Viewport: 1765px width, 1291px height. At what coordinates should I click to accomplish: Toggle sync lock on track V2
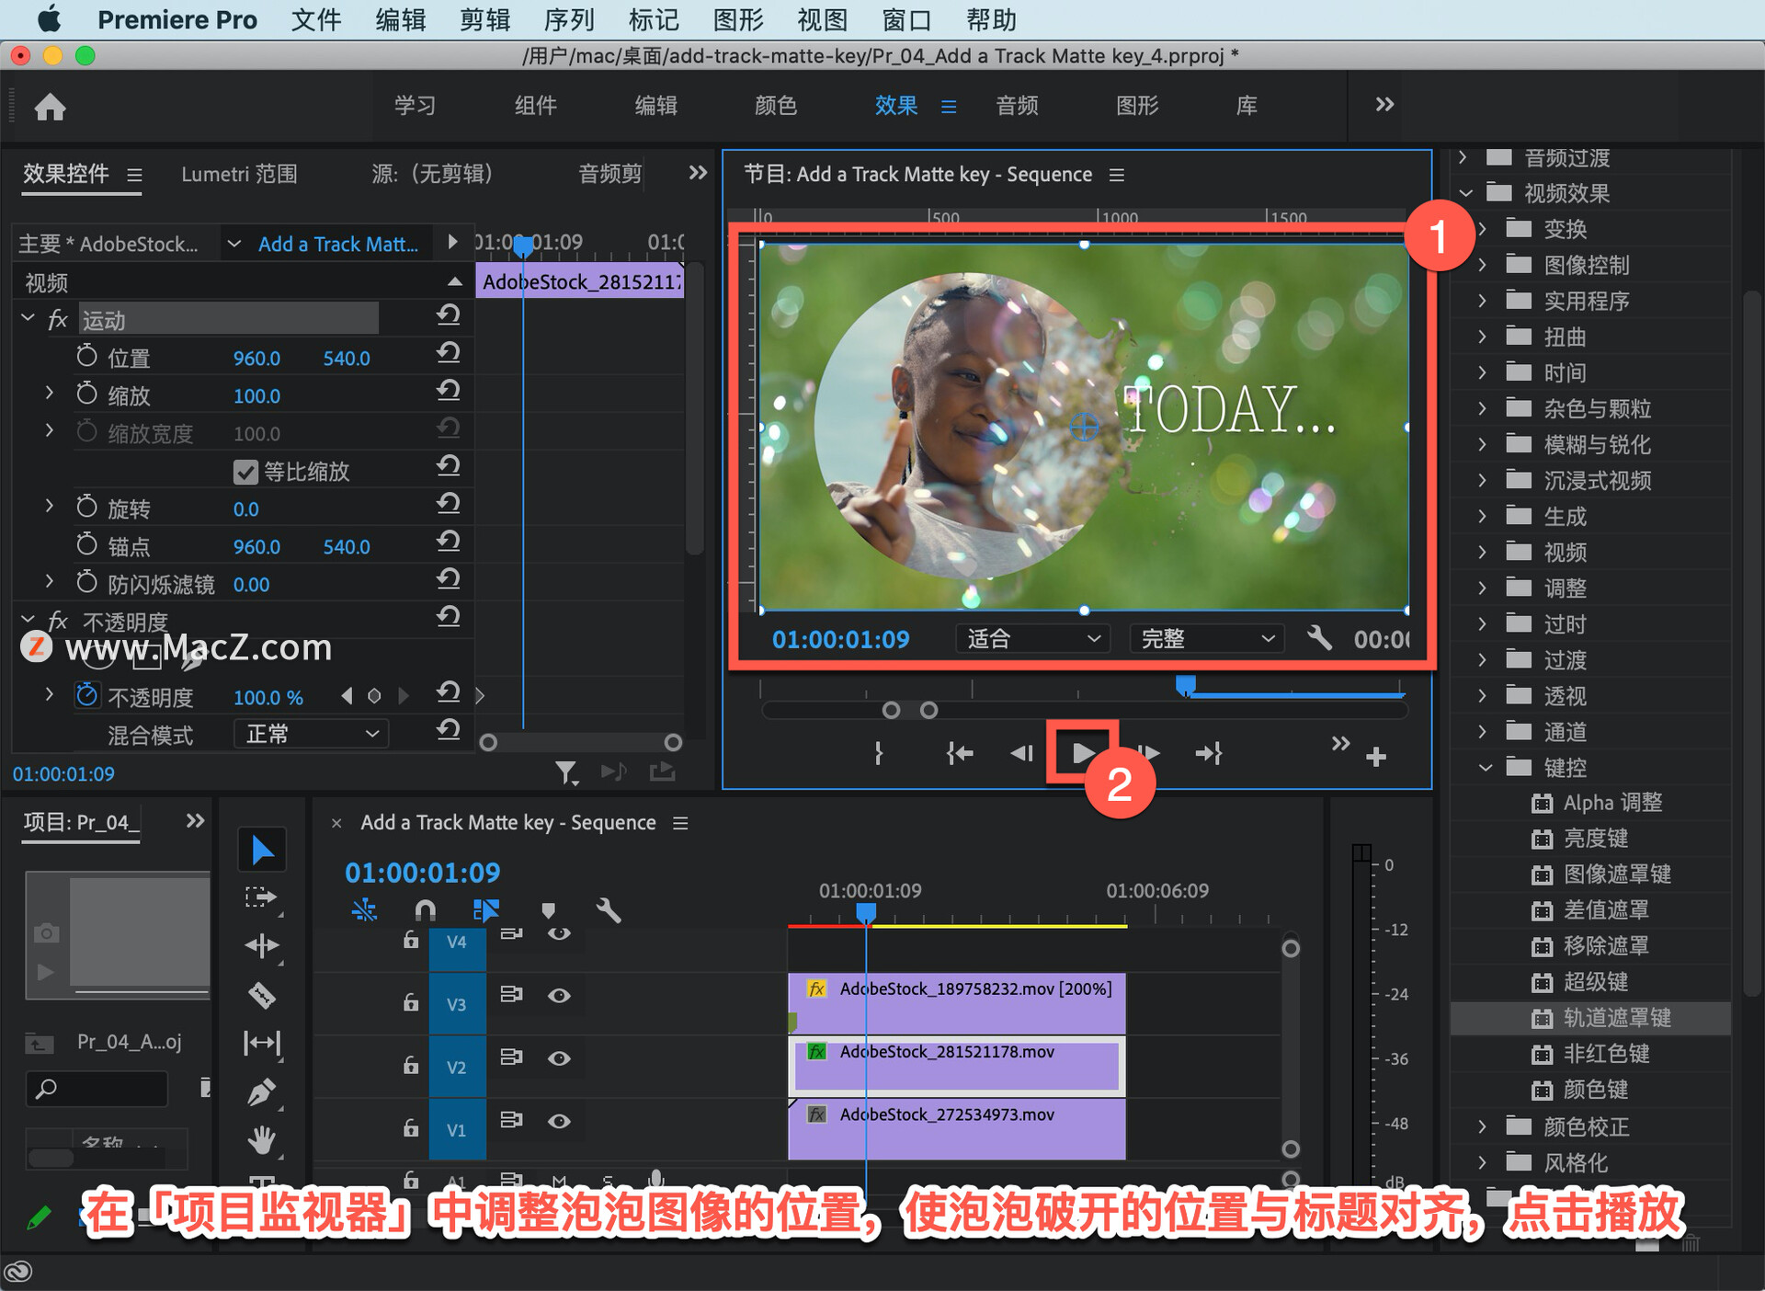[x=511, y=1057]
